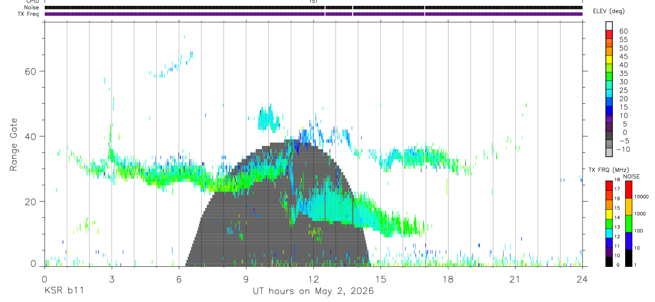Viewport: 655px width, 302px height.
Task: Click the '6' tick on UT hours axis
Action: tap(179, 279)
